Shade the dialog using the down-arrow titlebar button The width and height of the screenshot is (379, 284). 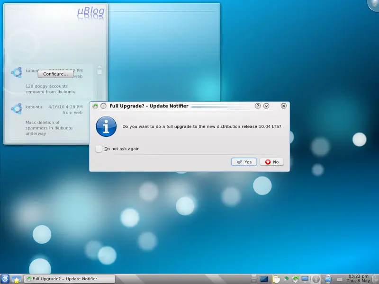pyautogui.click(x=266, y=106)
